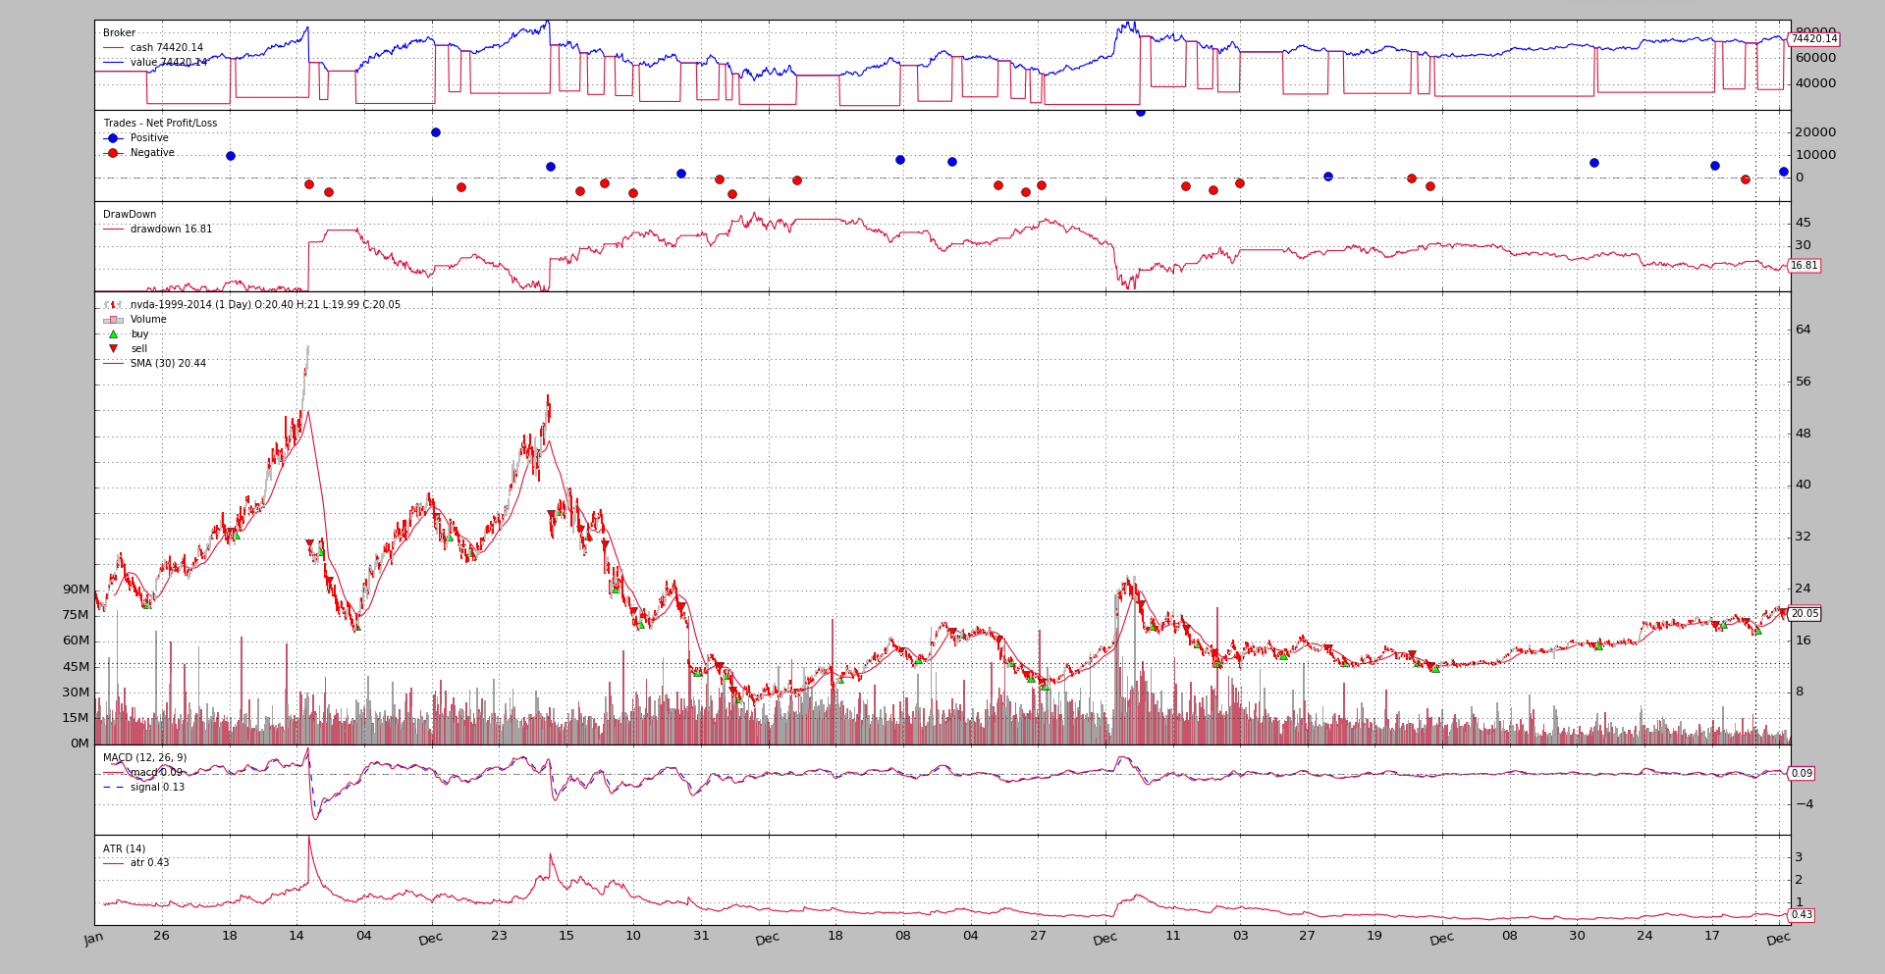Image resolution: width=1885 pixels, height=974 pixels.
Task: Click the Trades - Net Profit/Loss title
Action: click(160, 124)
